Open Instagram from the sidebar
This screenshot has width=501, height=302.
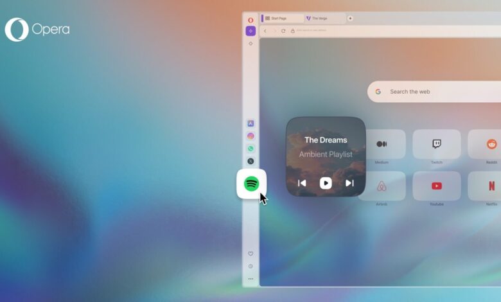[251, 136]
